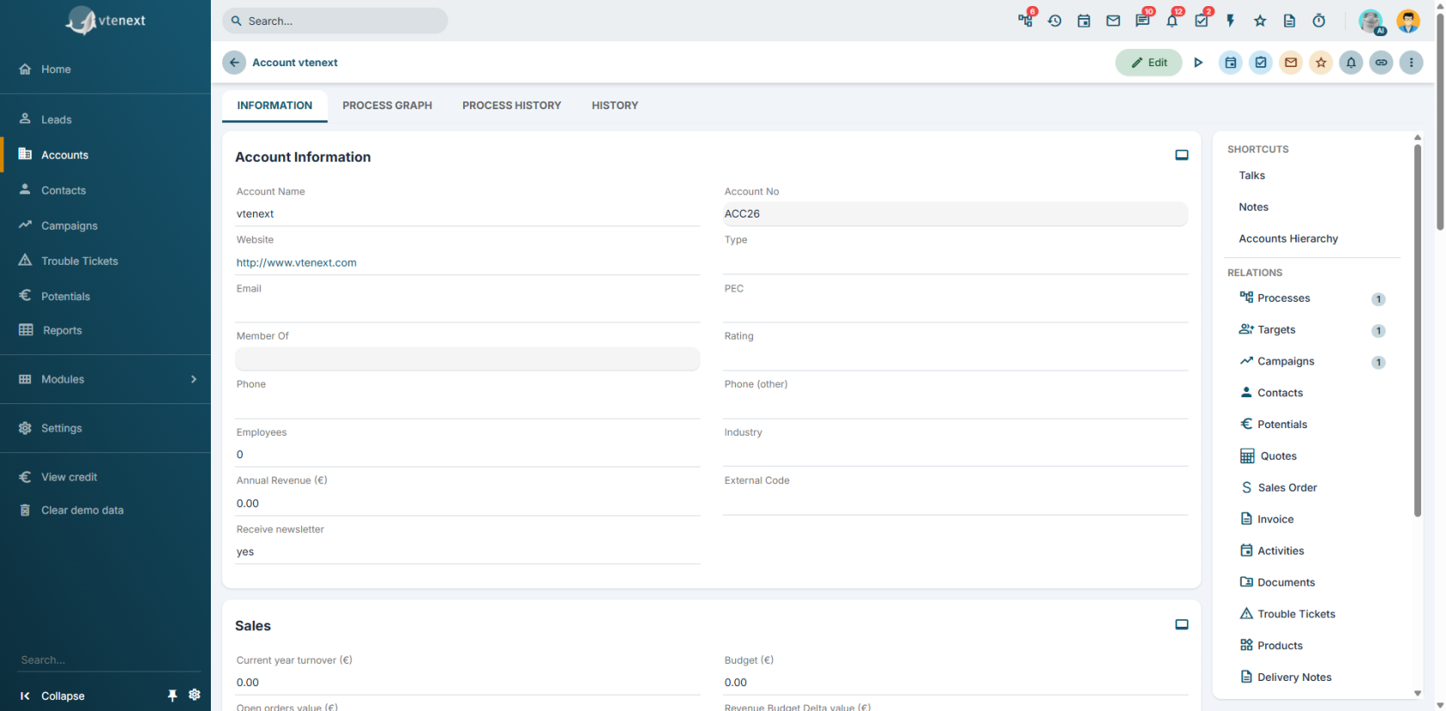Toggle the sidebar pin icon

tap(172, 696)
